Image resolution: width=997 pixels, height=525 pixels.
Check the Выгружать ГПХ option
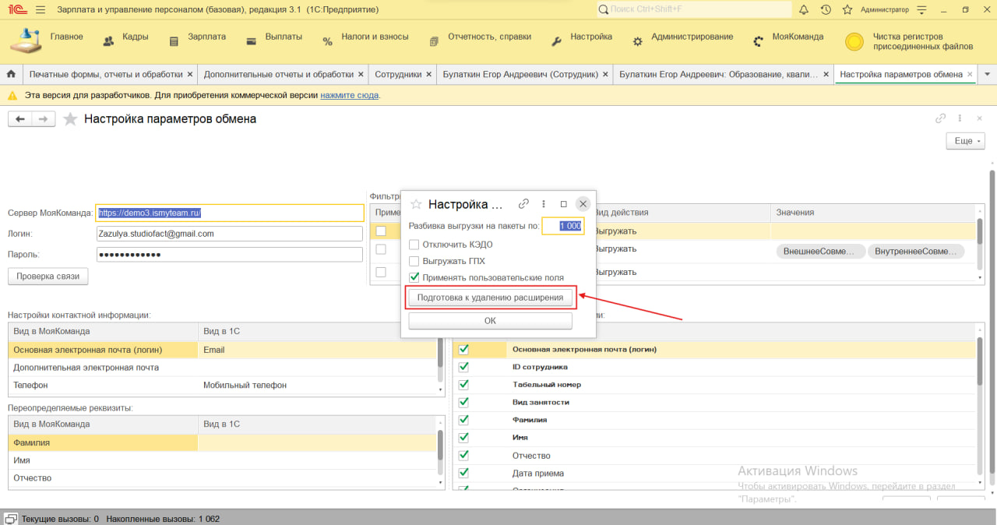point(414,261)
